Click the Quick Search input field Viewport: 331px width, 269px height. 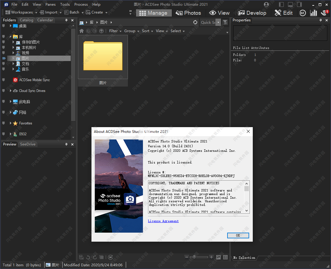pos(208,22)
